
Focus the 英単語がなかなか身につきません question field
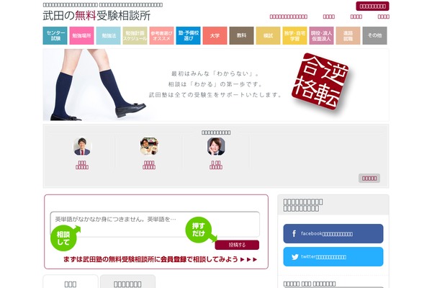(155, 224)
